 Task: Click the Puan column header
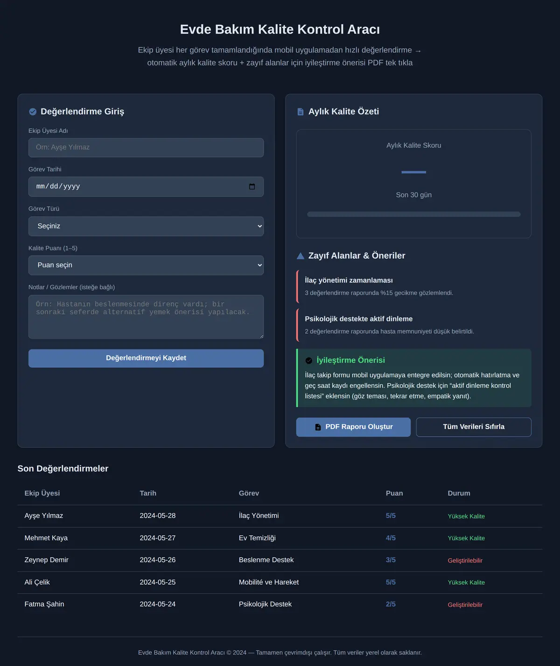(394, 494)
